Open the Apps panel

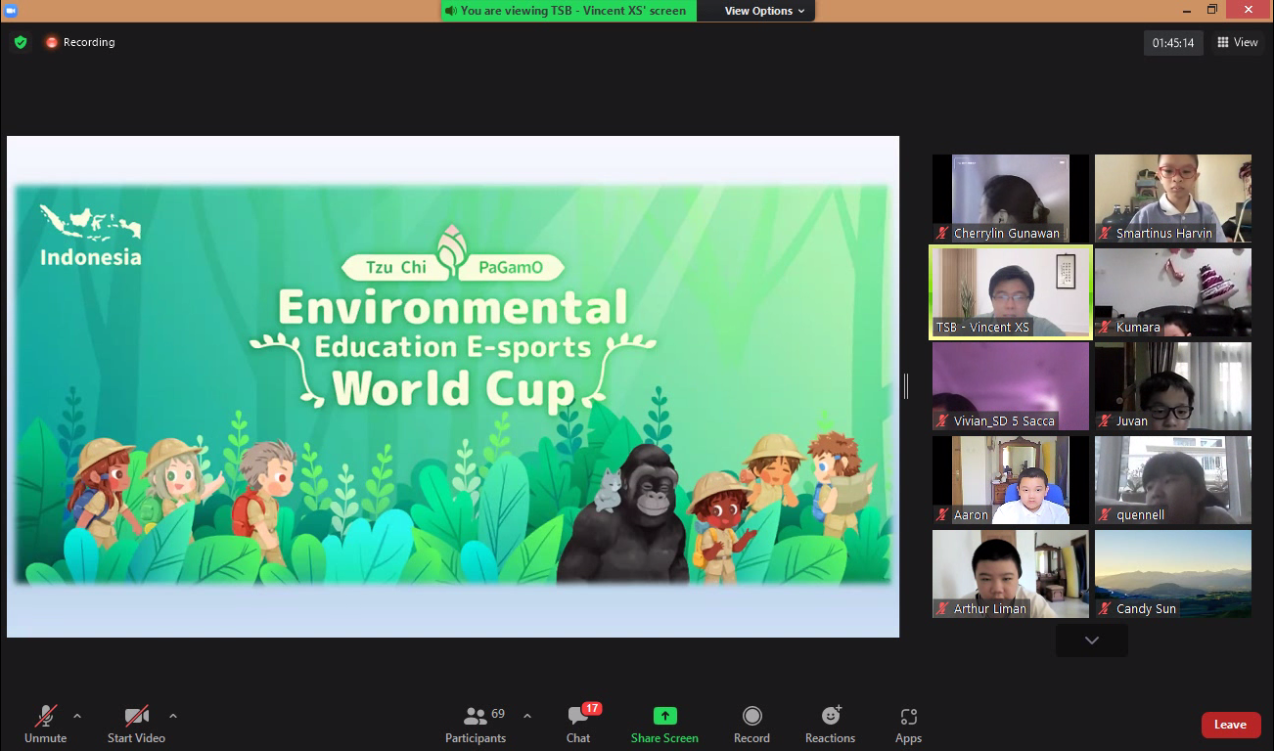pos(909,725)
